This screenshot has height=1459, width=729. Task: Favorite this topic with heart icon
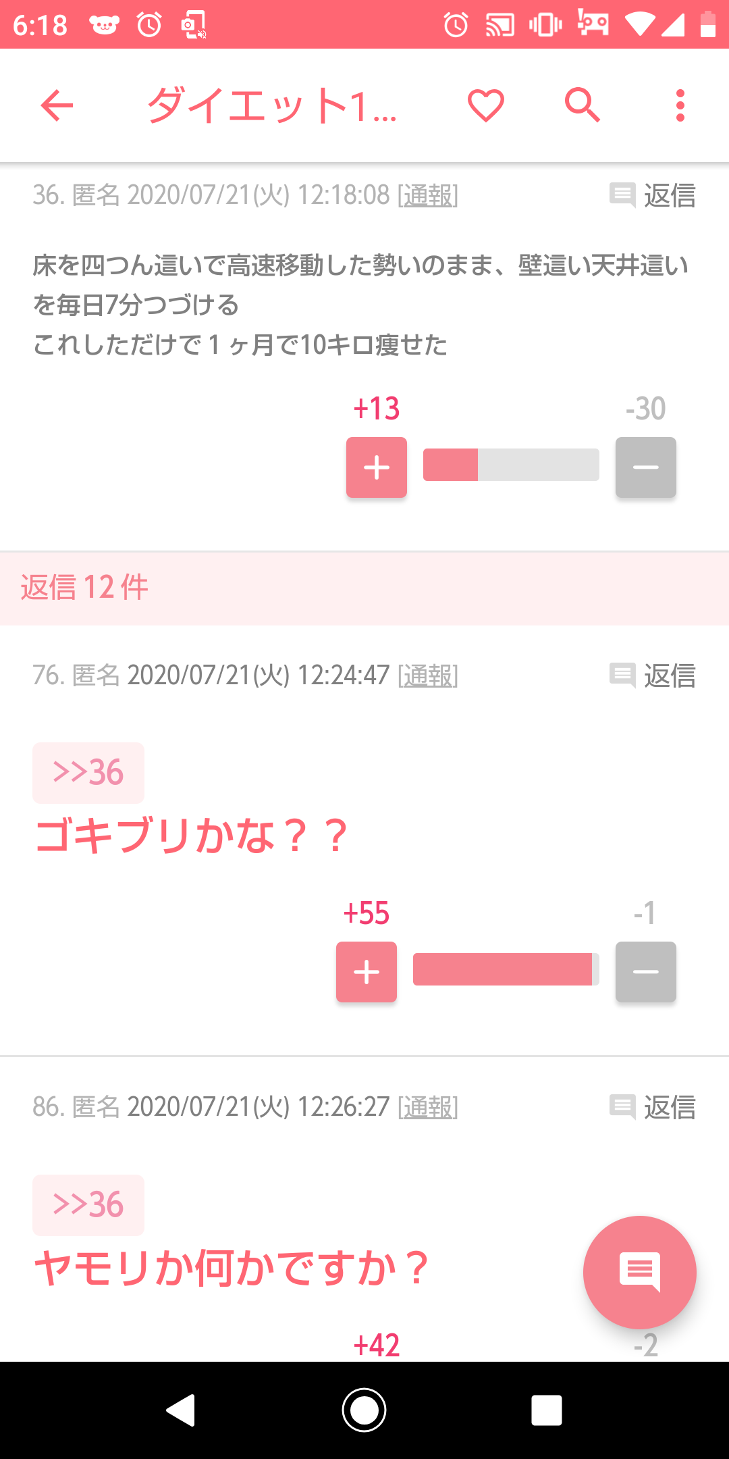pyautogui.click(x=486, y=106)
